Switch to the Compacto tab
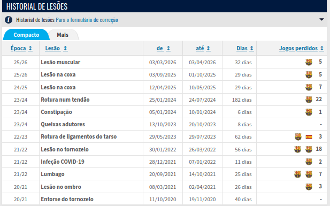The image size is (330, 206). click(26, 35)
